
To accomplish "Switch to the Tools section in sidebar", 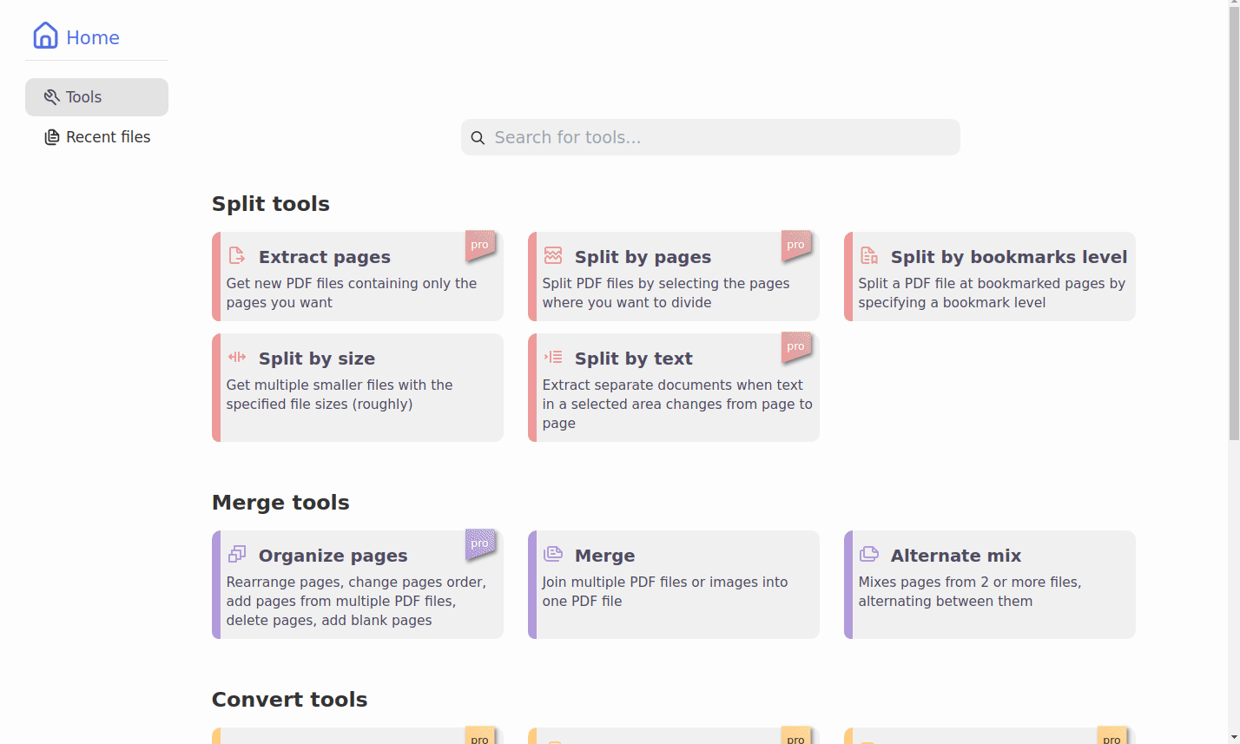I will [82, 96].
